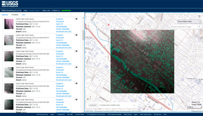Add LD31801383 lidar tile to cart
This screenshot has width=203, height=116.
(76, 67)
